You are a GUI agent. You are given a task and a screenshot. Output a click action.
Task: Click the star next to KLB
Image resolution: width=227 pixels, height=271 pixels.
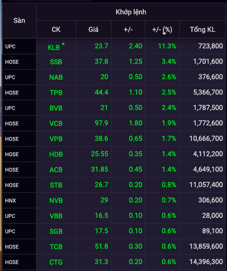click(63, 44)
